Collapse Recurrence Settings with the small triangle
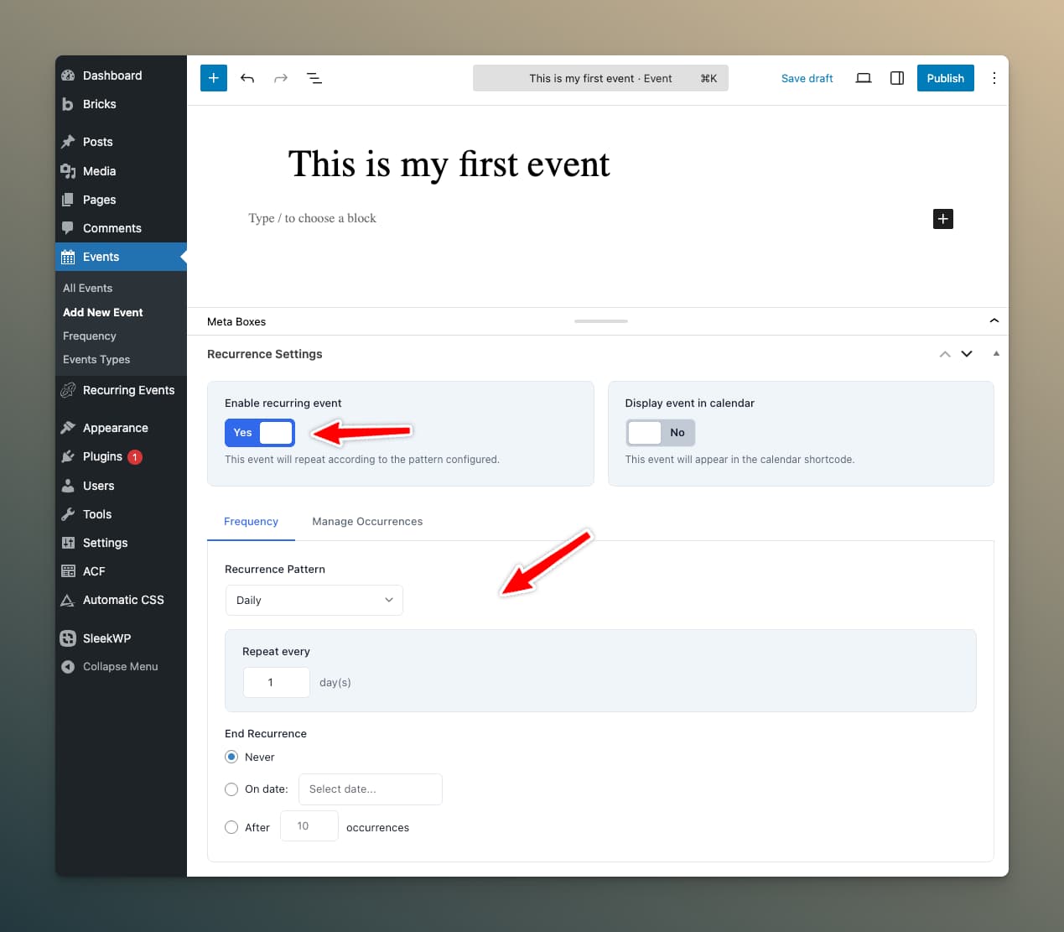This screenshot has width=1064, height=932. click(996, 354)
